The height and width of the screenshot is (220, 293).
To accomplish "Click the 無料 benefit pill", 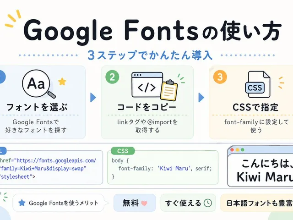I will coord(135,203).
